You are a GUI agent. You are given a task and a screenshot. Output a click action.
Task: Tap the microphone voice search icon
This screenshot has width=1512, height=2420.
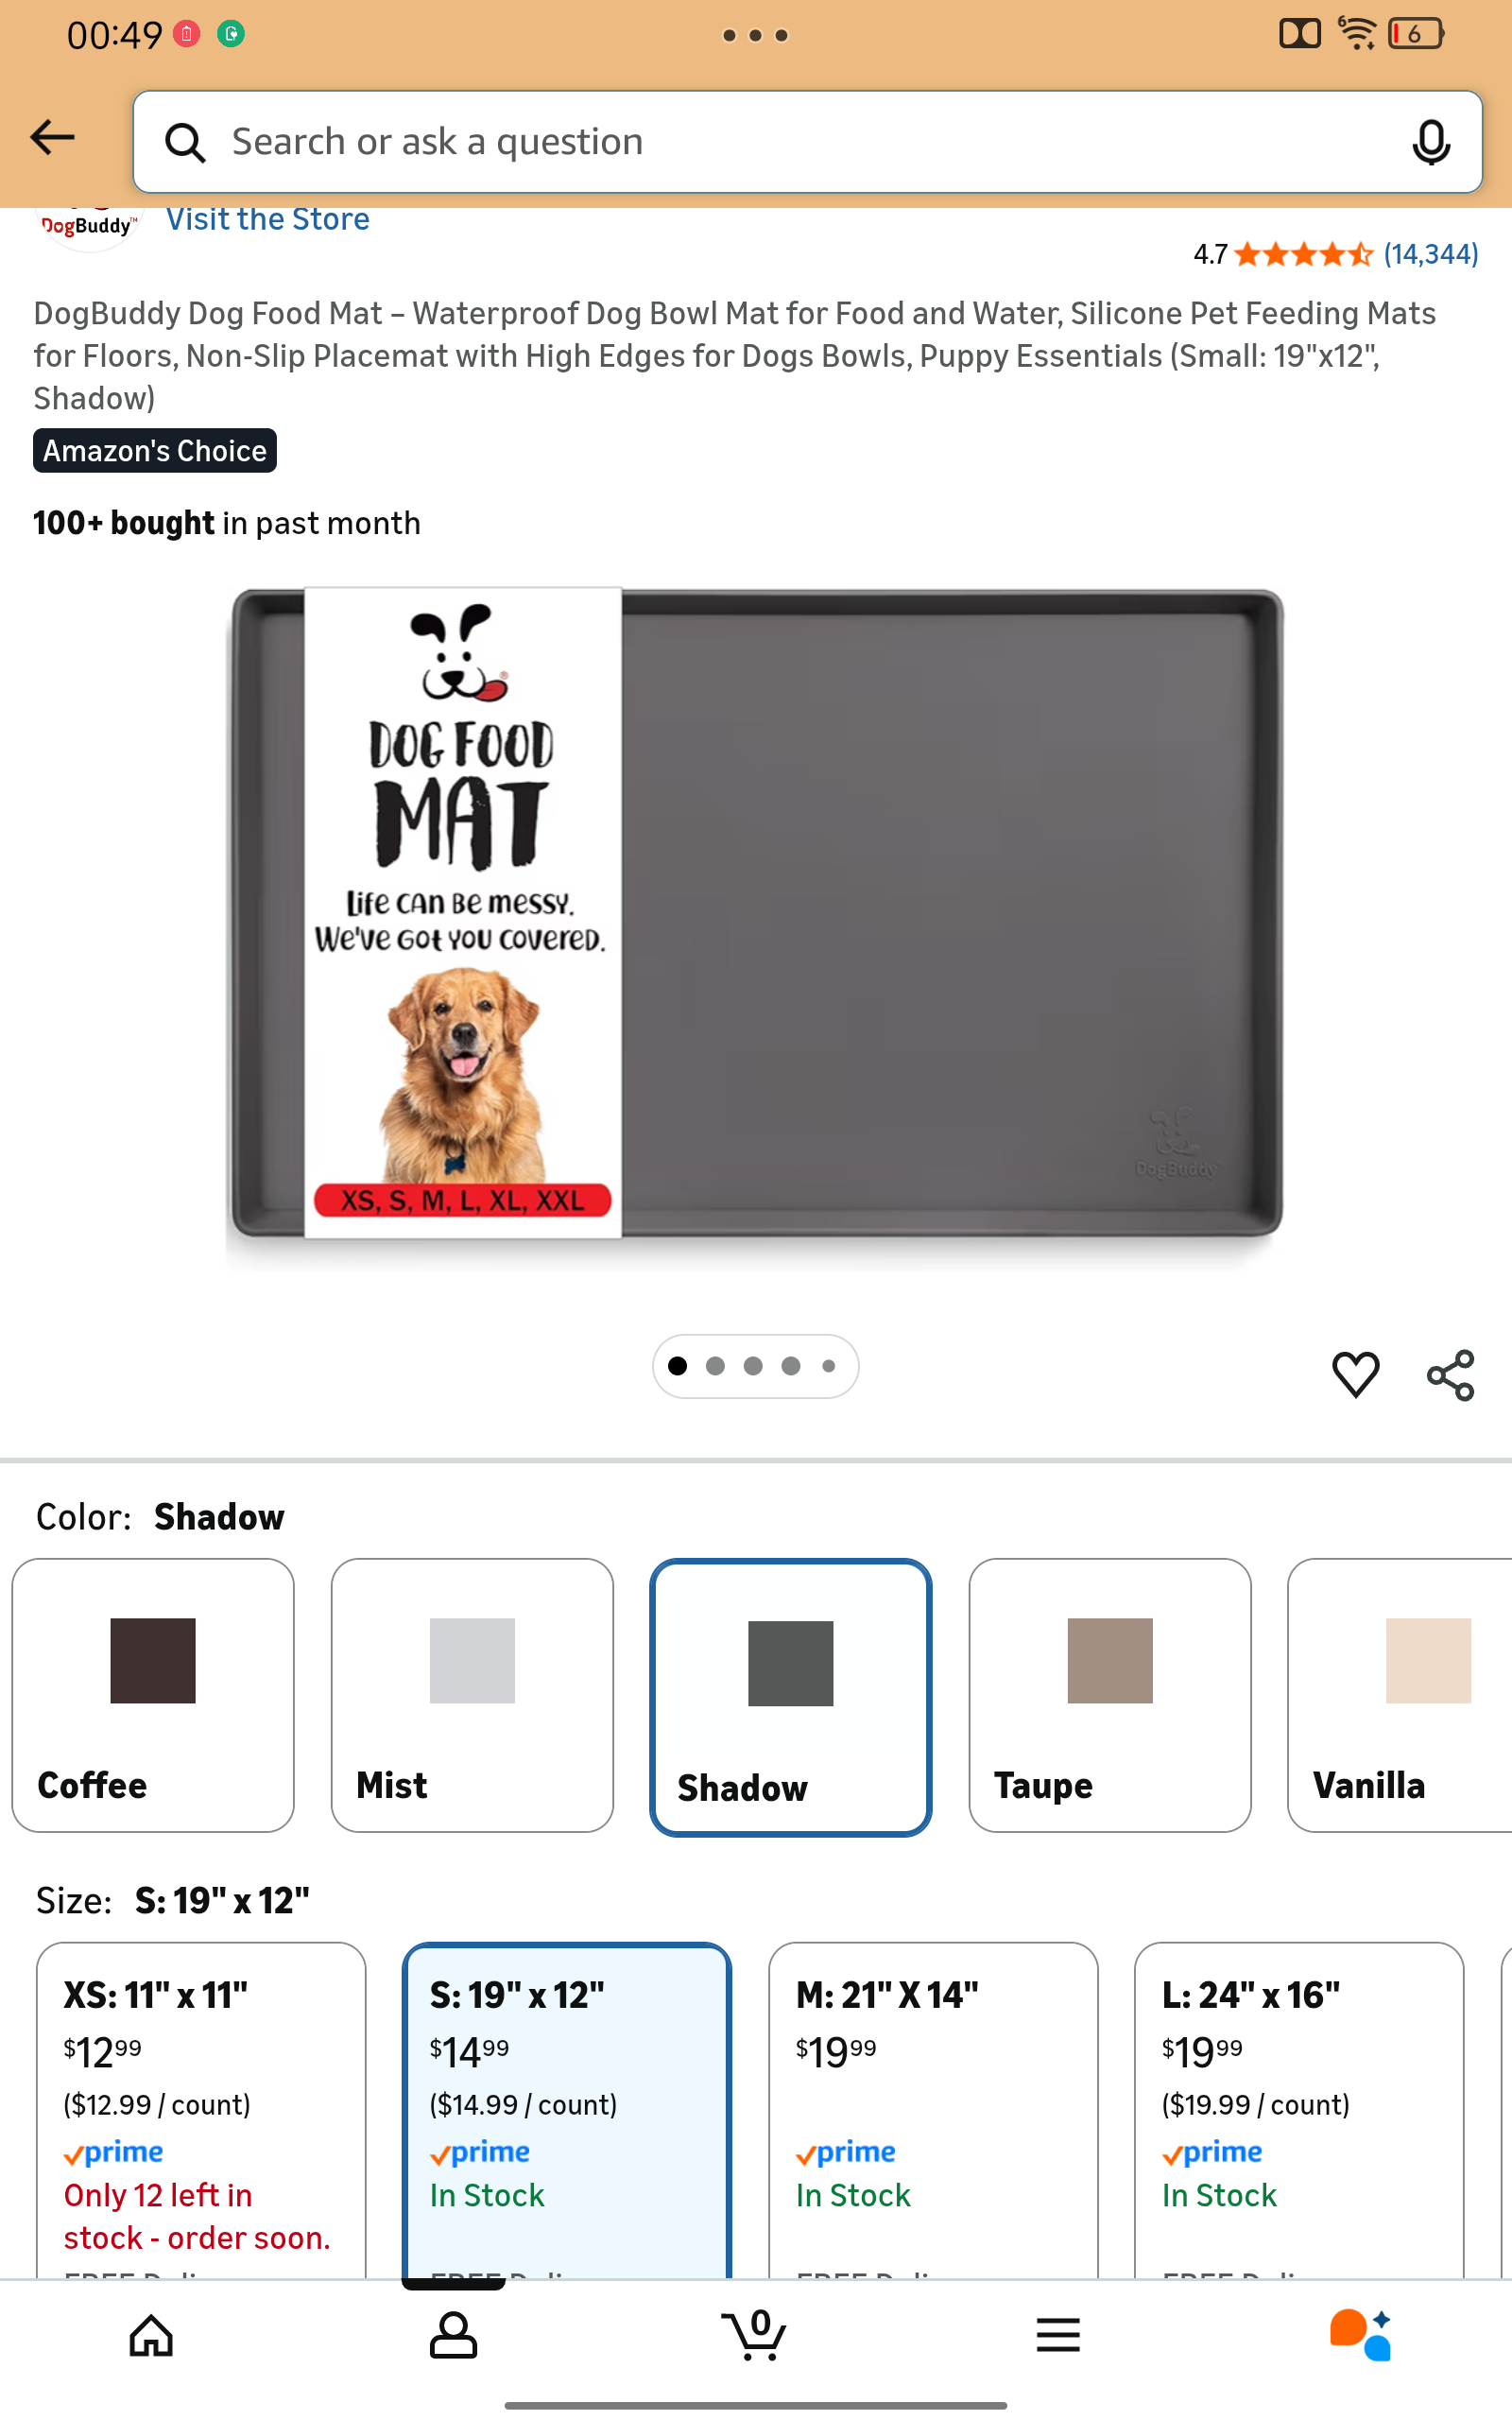[x=1431, y=141]
